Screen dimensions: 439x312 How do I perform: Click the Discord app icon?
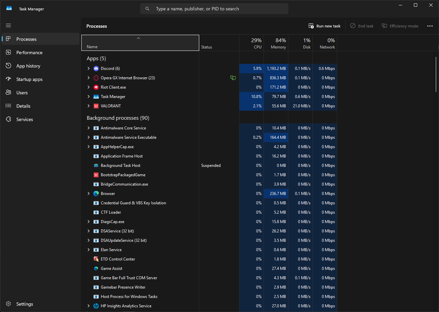click(x=96, y=69)
